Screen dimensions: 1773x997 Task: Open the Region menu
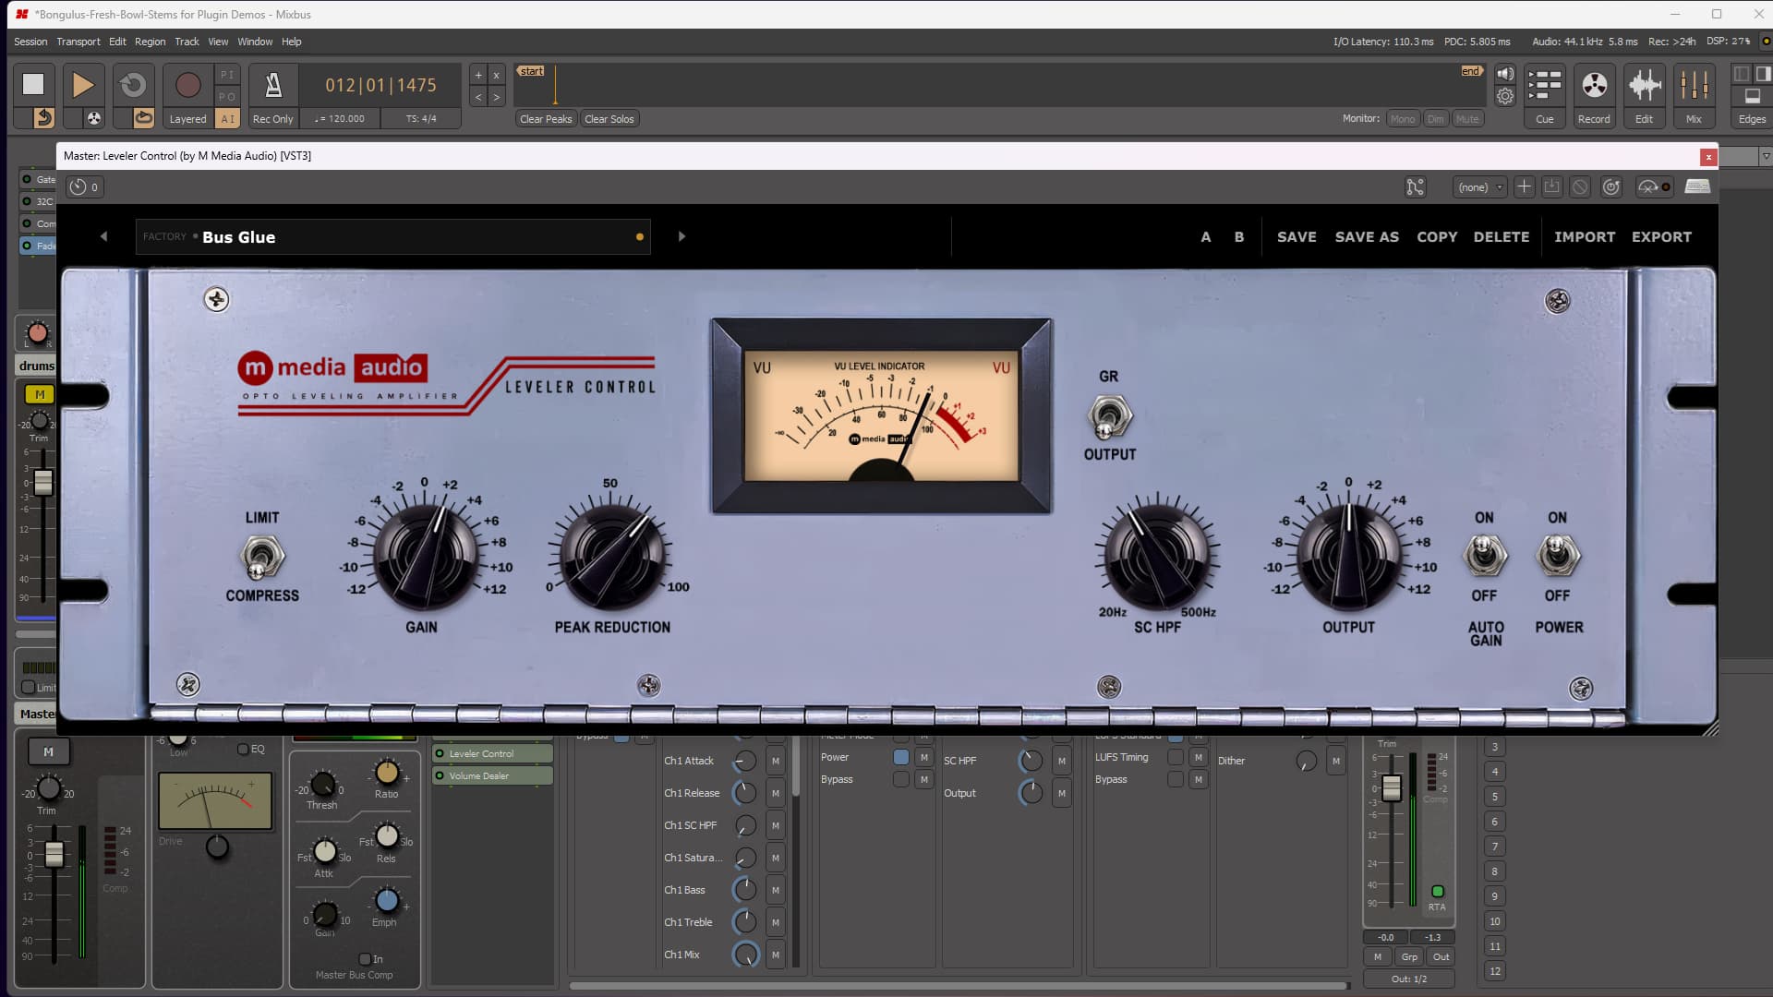(150, 42)
